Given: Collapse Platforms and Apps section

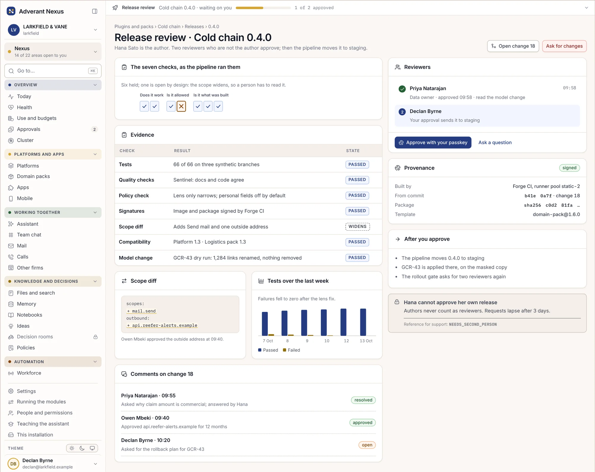Looking at the screenshot, I should point(53,154).
